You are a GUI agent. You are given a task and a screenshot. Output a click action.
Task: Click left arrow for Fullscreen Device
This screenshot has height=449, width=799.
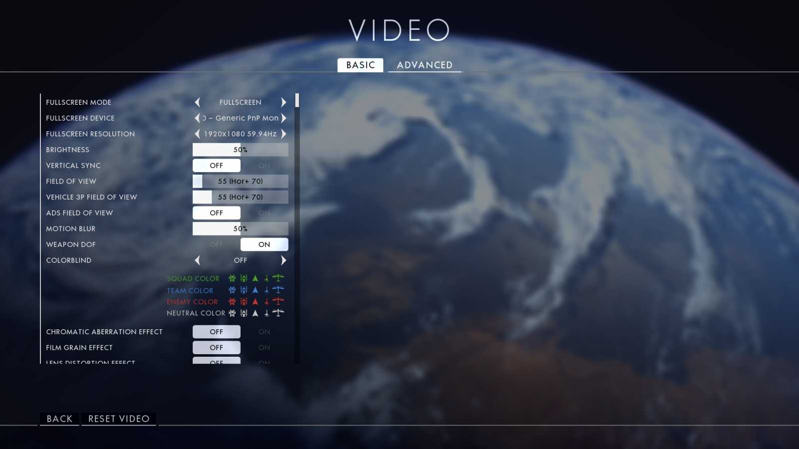pos(197,118)
